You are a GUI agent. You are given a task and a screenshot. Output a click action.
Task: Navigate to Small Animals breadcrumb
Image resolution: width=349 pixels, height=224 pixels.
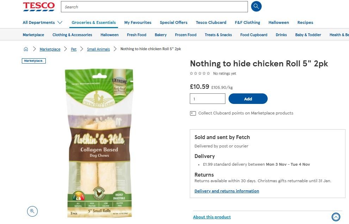pos(98,49)
